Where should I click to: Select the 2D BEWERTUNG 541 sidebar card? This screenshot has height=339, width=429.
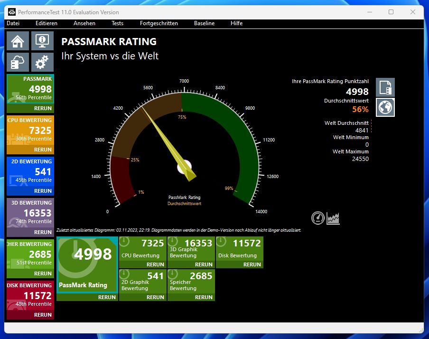[30, 172]
